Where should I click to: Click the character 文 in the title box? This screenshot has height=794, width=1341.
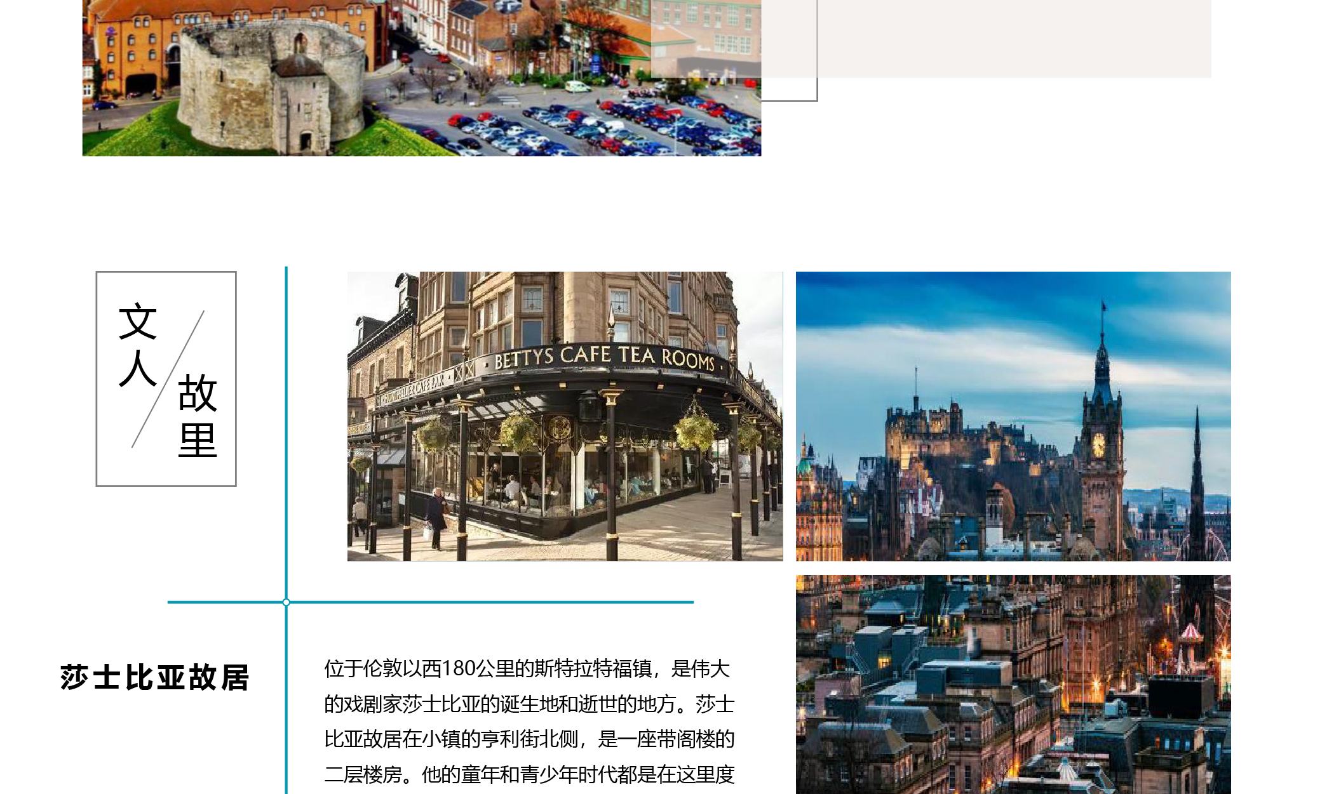[x=137, y=322]
